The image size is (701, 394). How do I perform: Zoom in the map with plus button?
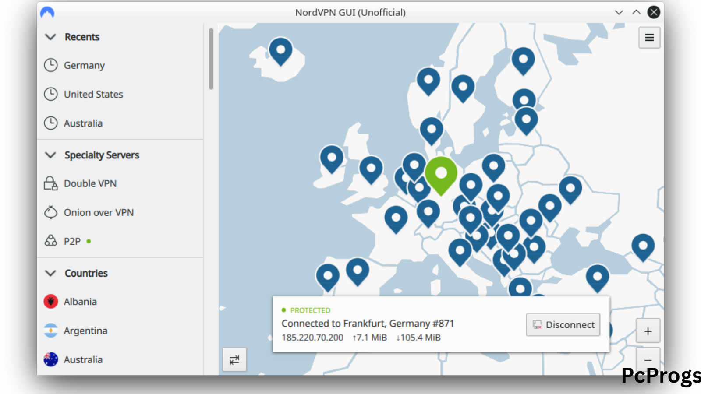(648, 331)
